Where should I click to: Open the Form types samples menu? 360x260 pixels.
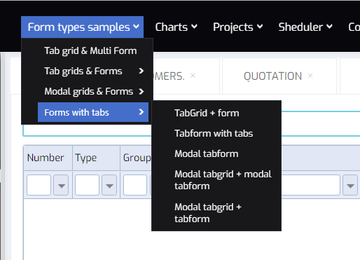pyautogui.click(x=82, y=27)
